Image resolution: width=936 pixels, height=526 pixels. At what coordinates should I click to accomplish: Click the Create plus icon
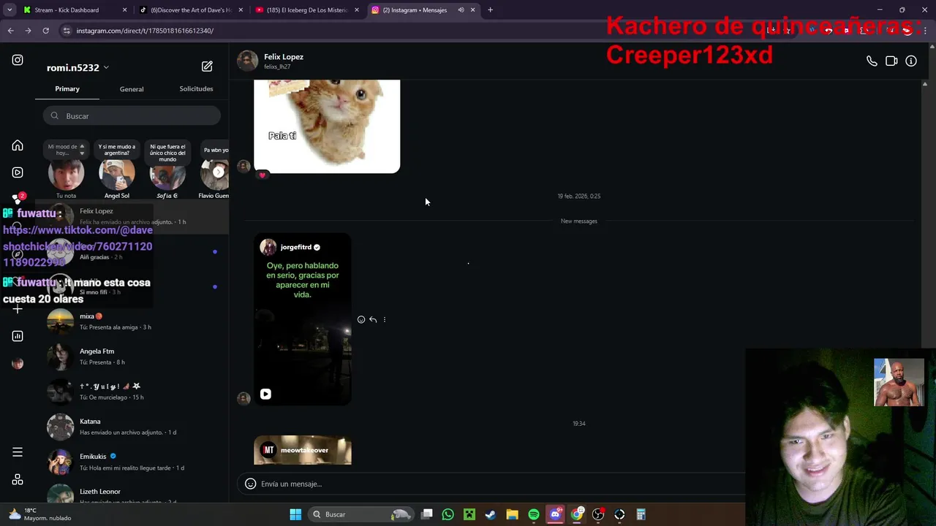(x=18, y=309)
